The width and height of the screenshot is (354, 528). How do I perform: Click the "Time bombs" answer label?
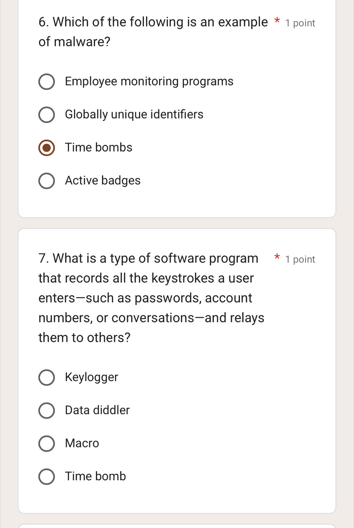click(x=98, y=148)
